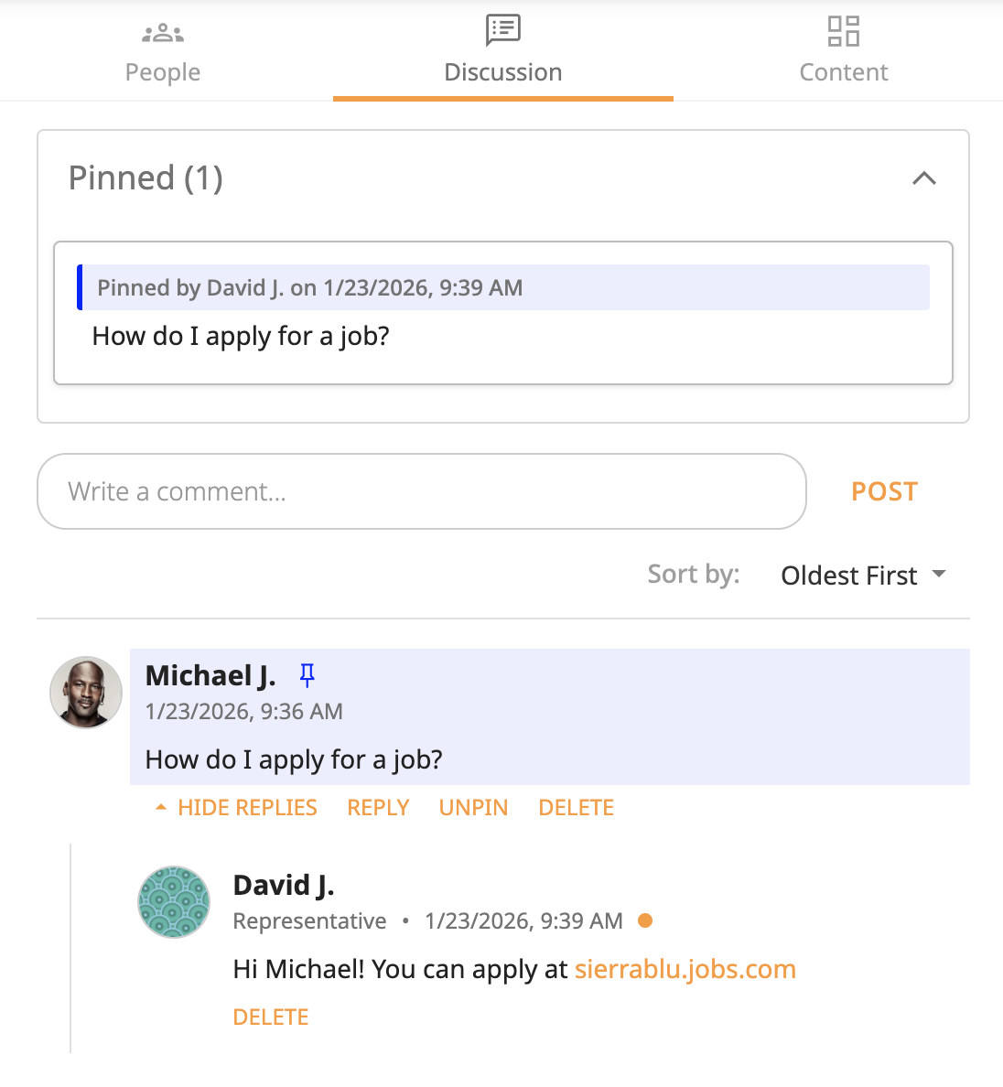The image size is (1003, 1087).
Task: Reply to Michael J.'s comment
Action: [x=378, y=808]
